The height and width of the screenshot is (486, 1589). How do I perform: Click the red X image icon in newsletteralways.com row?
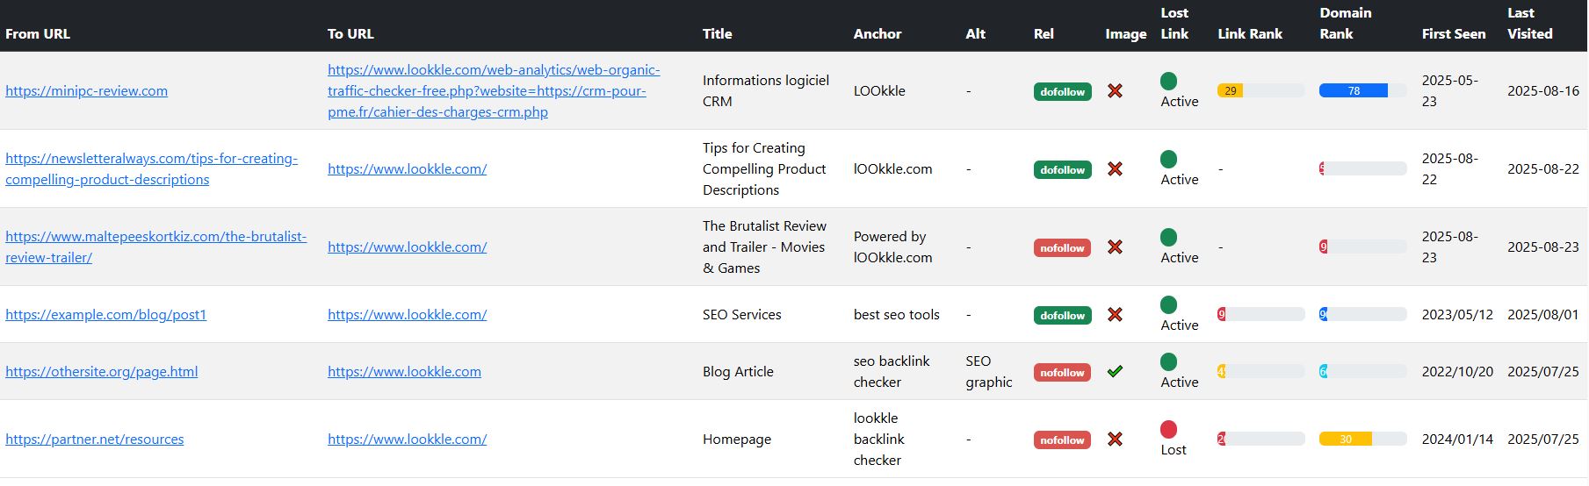[x=1115, y=168]
